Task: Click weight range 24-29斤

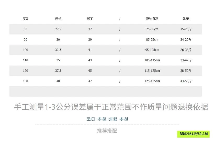Action: (186, 40)
